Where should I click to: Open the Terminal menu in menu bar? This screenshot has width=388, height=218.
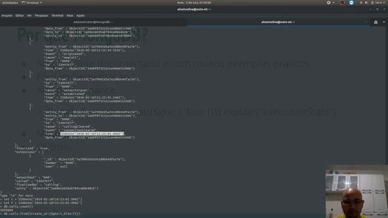click(57, 16)
